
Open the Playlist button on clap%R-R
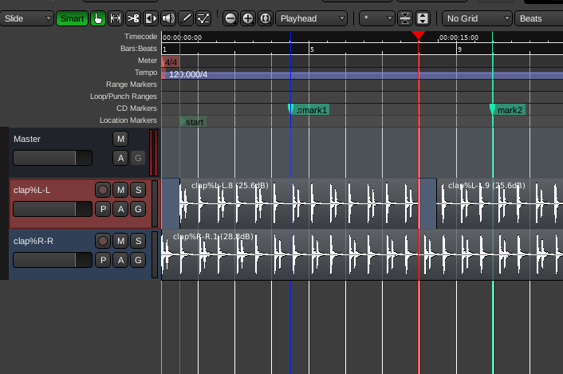tap(103, 260)
